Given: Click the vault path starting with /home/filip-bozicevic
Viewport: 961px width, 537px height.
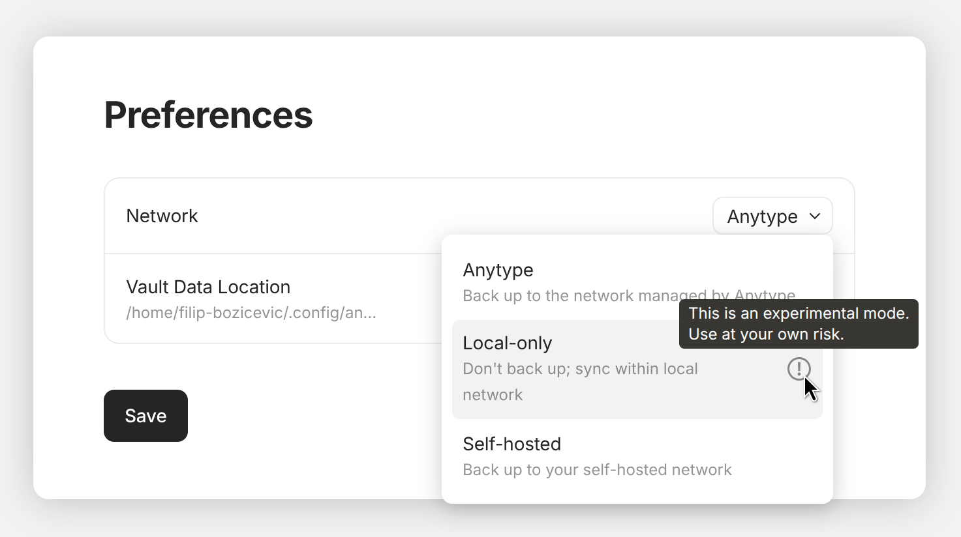Looking at the screenshot, I should point(251,313).
